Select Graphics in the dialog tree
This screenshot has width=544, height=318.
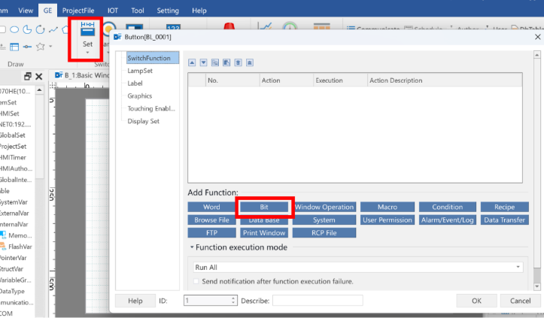[139, 95]
